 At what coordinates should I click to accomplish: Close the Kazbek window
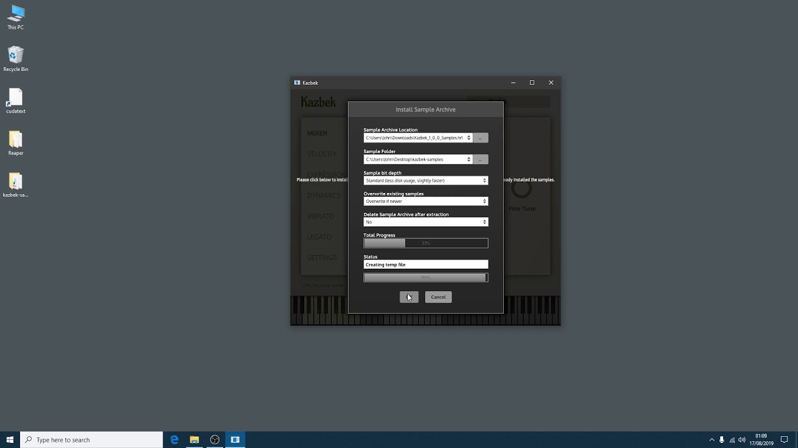pos(551,82)
